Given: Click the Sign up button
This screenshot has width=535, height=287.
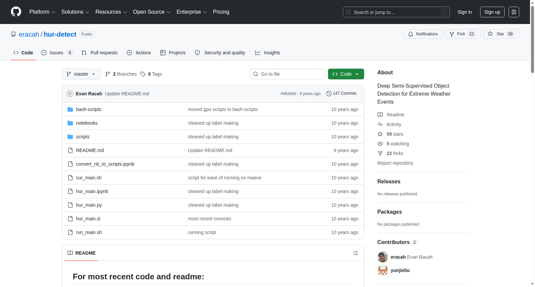Looking at the screenshot, I should point(492,12).
